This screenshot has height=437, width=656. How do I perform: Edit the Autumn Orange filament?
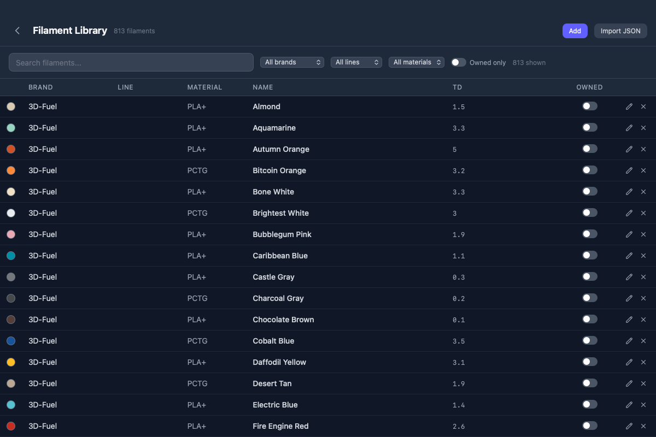tap(629, 149)
